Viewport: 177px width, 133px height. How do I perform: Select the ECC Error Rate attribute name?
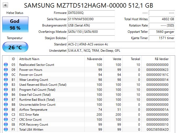click(29, 115)
